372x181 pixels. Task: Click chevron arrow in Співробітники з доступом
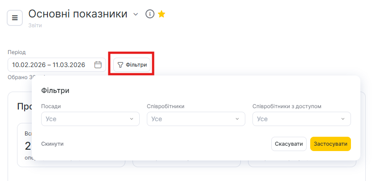click(343, 119)
